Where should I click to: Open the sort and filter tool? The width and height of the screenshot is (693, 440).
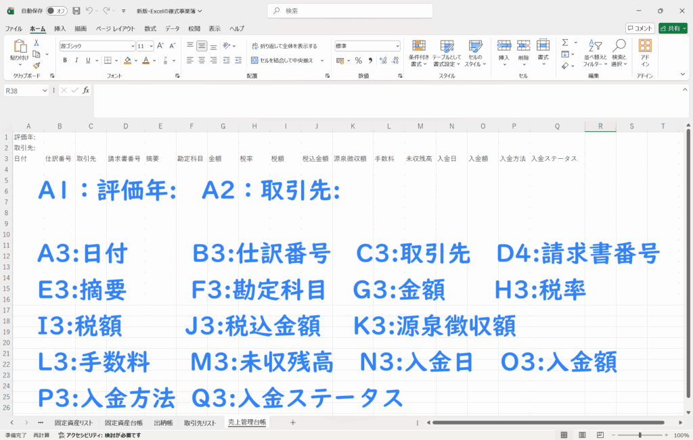pyautogui.click(x=595, y=51)
